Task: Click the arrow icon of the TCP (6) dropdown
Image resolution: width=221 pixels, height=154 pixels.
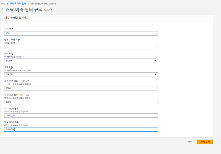Action: coord(155,75)
